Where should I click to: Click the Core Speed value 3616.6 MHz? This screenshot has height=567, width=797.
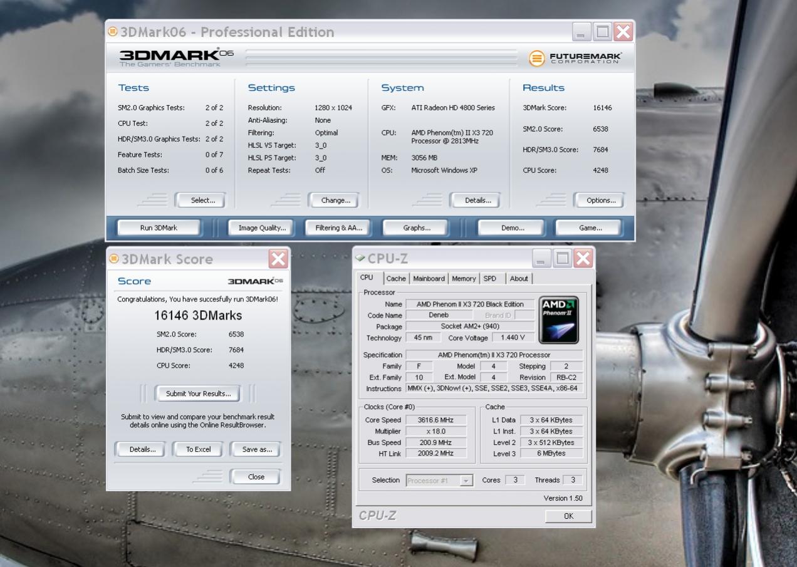435,420
